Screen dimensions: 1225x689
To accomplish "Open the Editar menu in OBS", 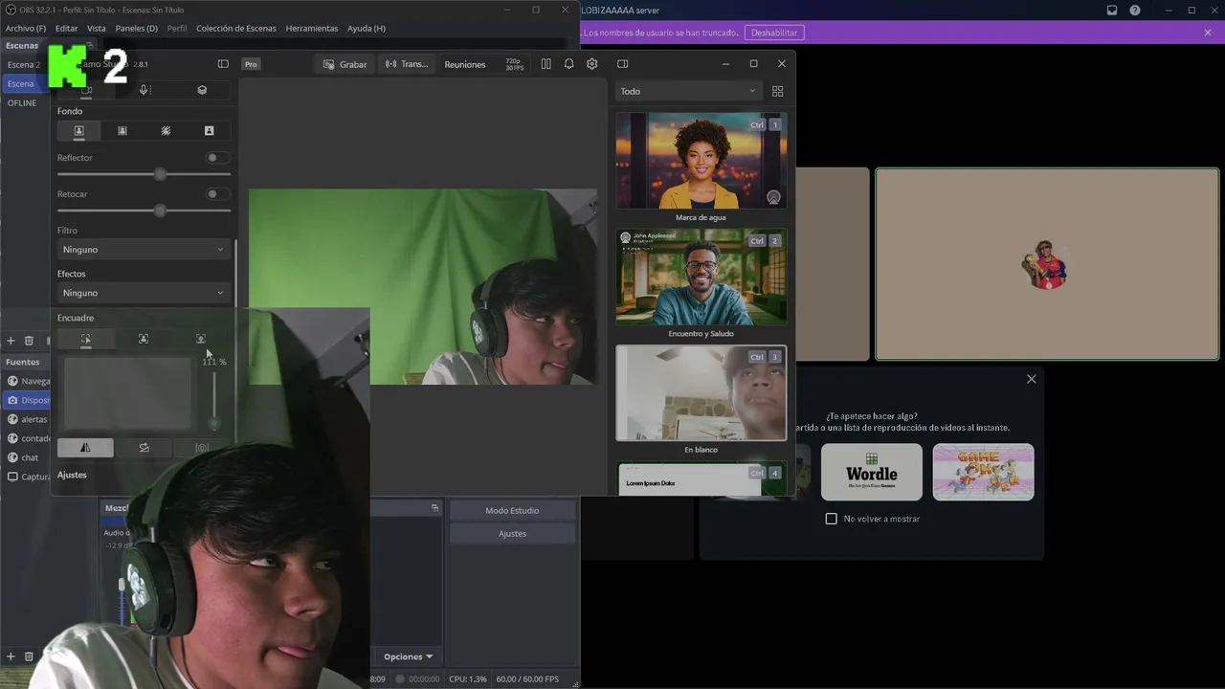I will [x=66, y=29].
